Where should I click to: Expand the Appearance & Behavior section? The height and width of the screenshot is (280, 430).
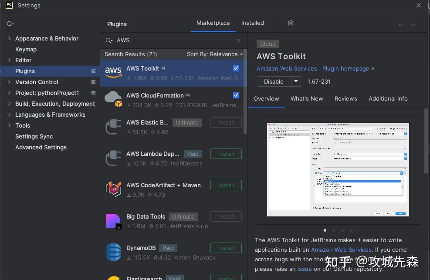9,38
